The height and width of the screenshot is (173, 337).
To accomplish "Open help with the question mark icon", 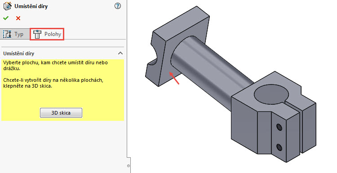I will coord(118,6).
